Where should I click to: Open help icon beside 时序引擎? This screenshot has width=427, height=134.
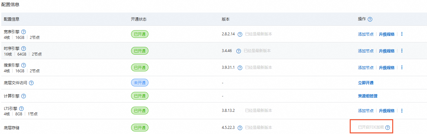point(24,49)
